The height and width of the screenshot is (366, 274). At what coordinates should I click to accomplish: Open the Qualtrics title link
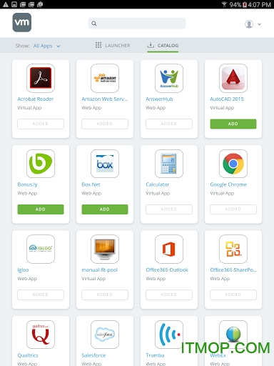tap(28, 355)
